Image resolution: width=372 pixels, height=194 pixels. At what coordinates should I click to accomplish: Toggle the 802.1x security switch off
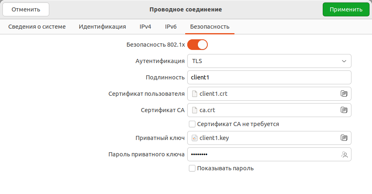click(x=197, y=44)
